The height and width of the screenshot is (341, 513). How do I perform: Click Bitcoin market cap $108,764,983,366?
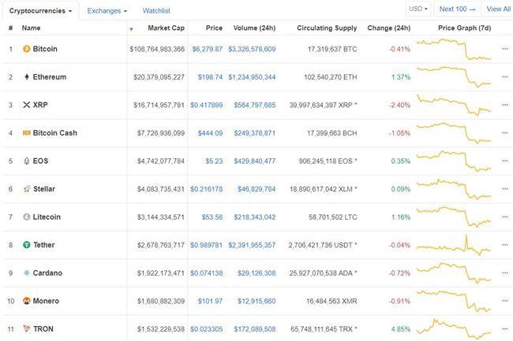coord(157,50)
